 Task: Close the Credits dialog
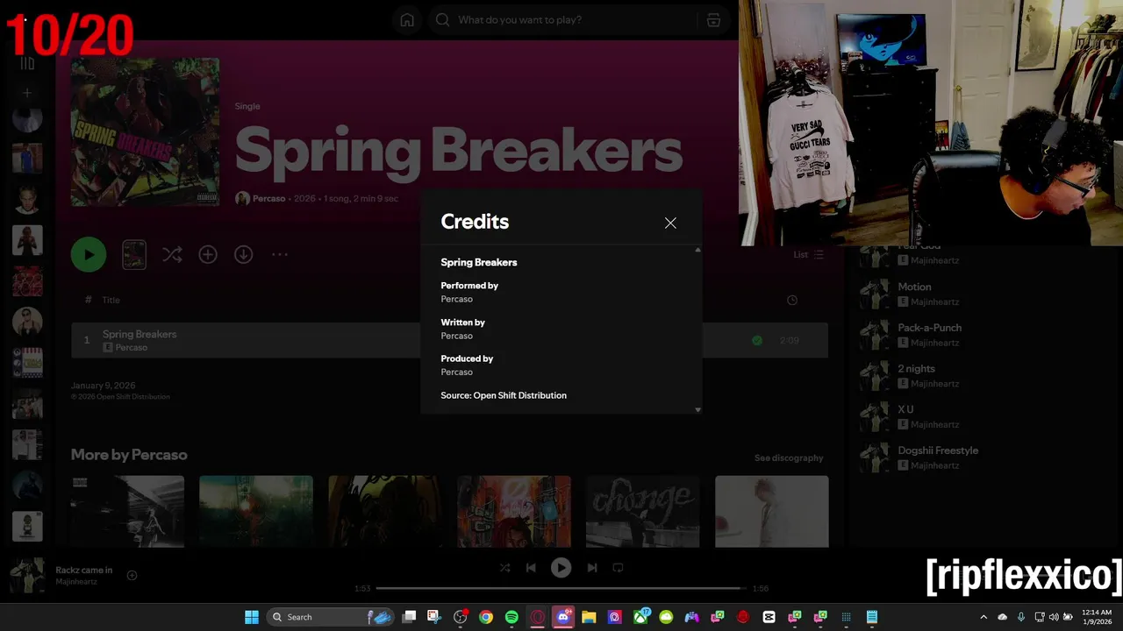pyautogui.click(x=670, y=223)
